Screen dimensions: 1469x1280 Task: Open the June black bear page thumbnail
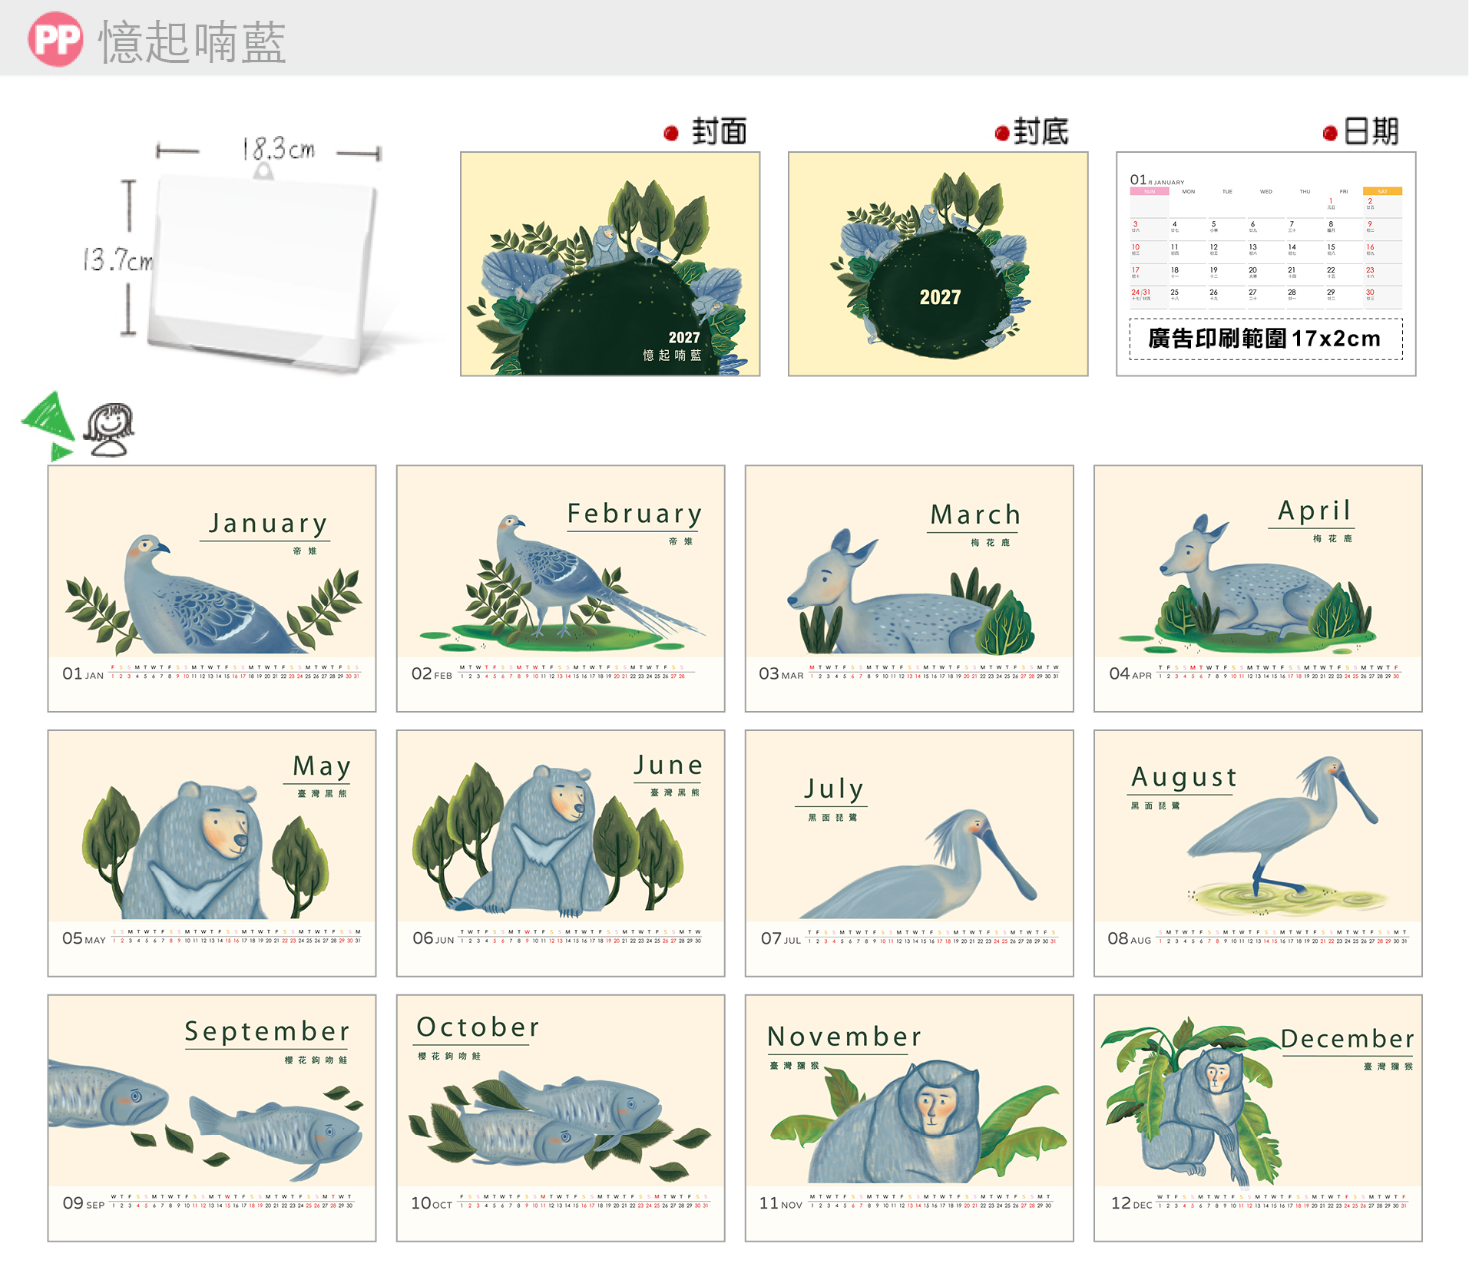561,853
